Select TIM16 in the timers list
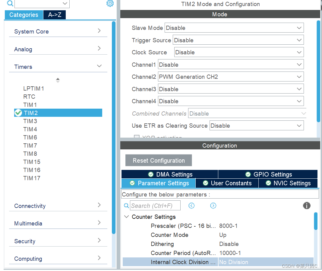 tap(32, 170)
